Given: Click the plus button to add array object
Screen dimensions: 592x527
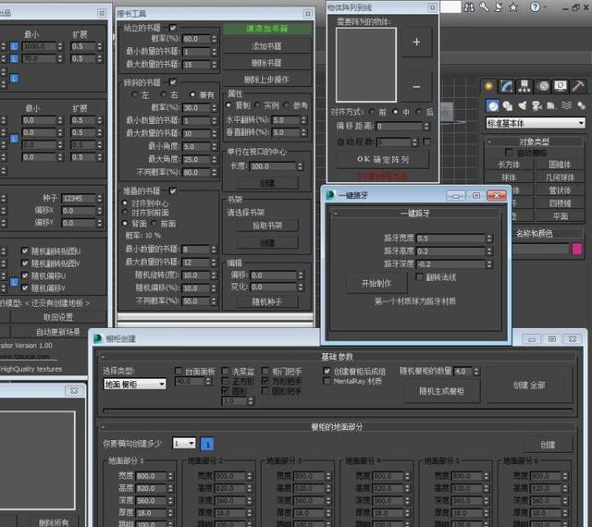Looking at the screenshot, I should point(416,42).
